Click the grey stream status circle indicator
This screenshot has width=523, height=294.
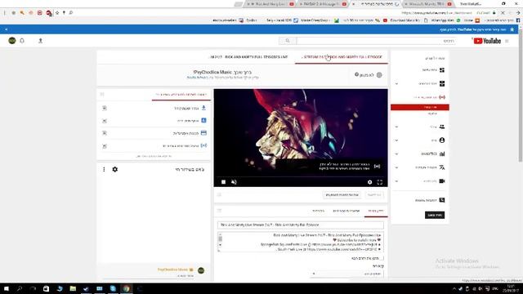(379, 75)
